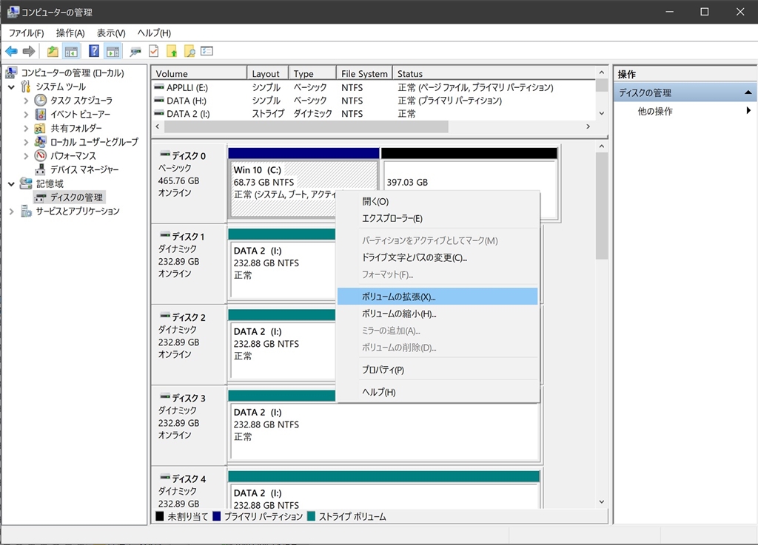Toggle the show/hide console tree icon
The height and width of the screenshot is (545, 758).
(x=72, y=51)
